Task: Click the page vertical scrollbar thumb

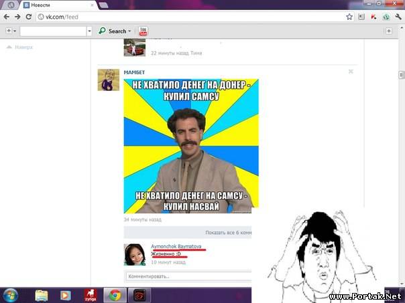Action: [x=402, y=75]
